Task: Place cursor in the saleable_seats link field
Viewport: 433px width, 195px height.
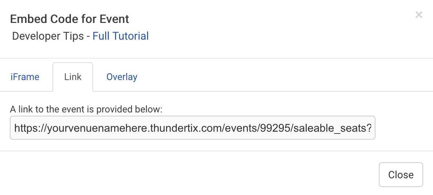Action: tap(192, 128)
